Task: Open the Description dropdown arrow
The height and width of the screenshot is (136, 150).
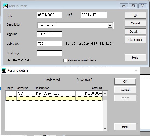Action: point(110,25)
